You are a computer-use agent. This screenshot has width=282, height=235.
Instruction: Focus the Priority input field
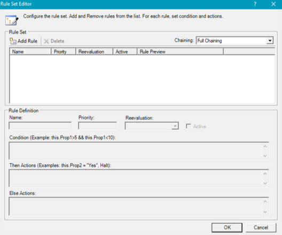[98, 126]
